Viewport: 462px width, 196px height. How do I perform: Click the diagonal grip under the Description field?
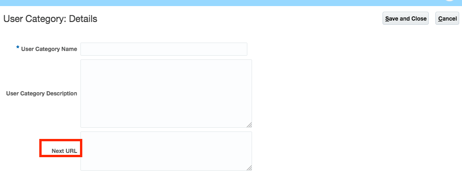pos(249,125)
